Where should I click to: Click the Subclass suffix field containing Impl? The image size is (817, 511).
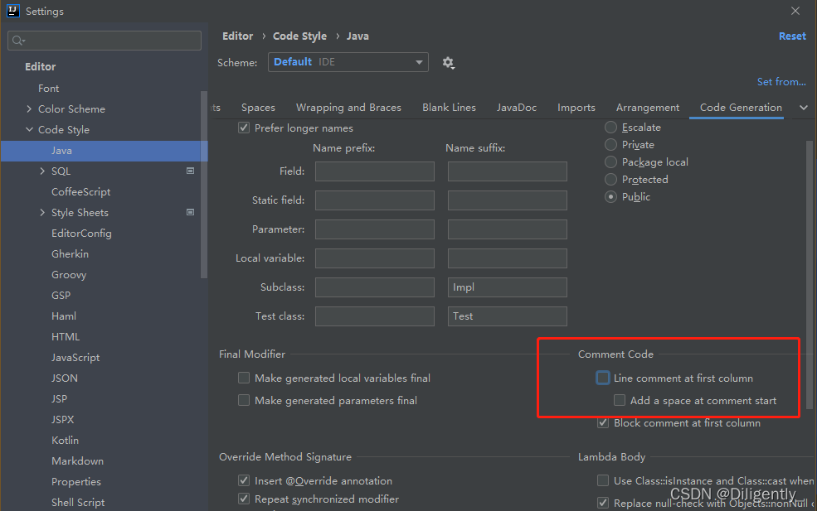[x=507, y=287]
